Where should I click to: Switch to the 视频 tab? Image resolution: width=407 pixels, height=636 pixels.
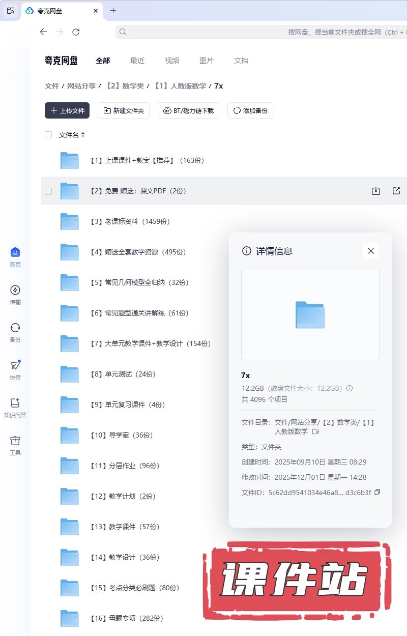tap(172, 61)
